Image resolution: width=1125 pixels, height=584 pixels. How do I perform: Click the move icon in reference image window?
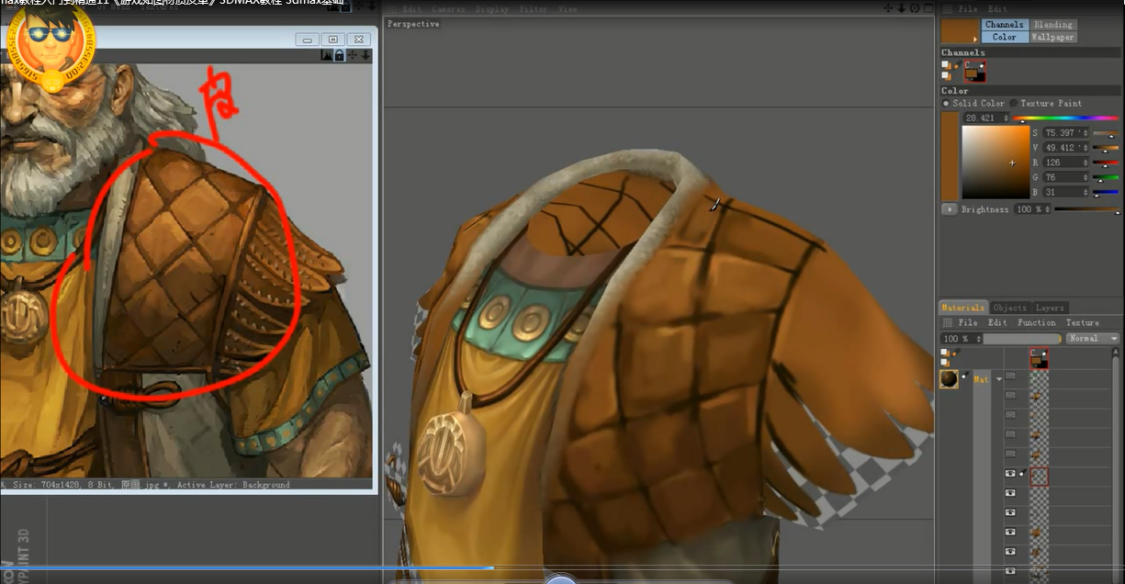tap(353, 56)
